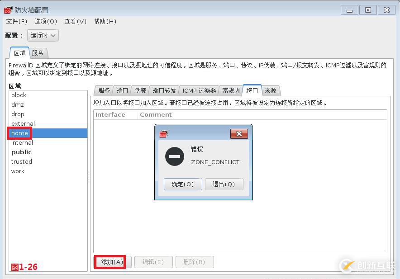This screenshot has width=400, height=279.
Task: Click the error icon in the dialog
Action: (175, 156)
